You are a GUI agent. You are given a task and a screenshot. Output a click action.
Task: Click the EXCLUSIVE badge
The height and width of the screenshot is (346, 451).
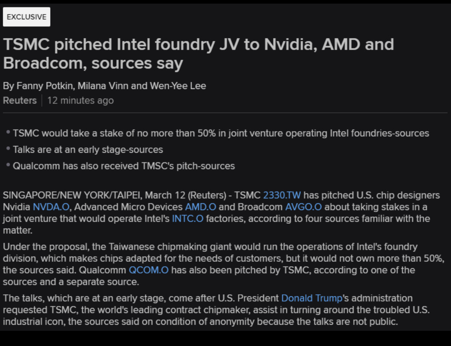26,17
